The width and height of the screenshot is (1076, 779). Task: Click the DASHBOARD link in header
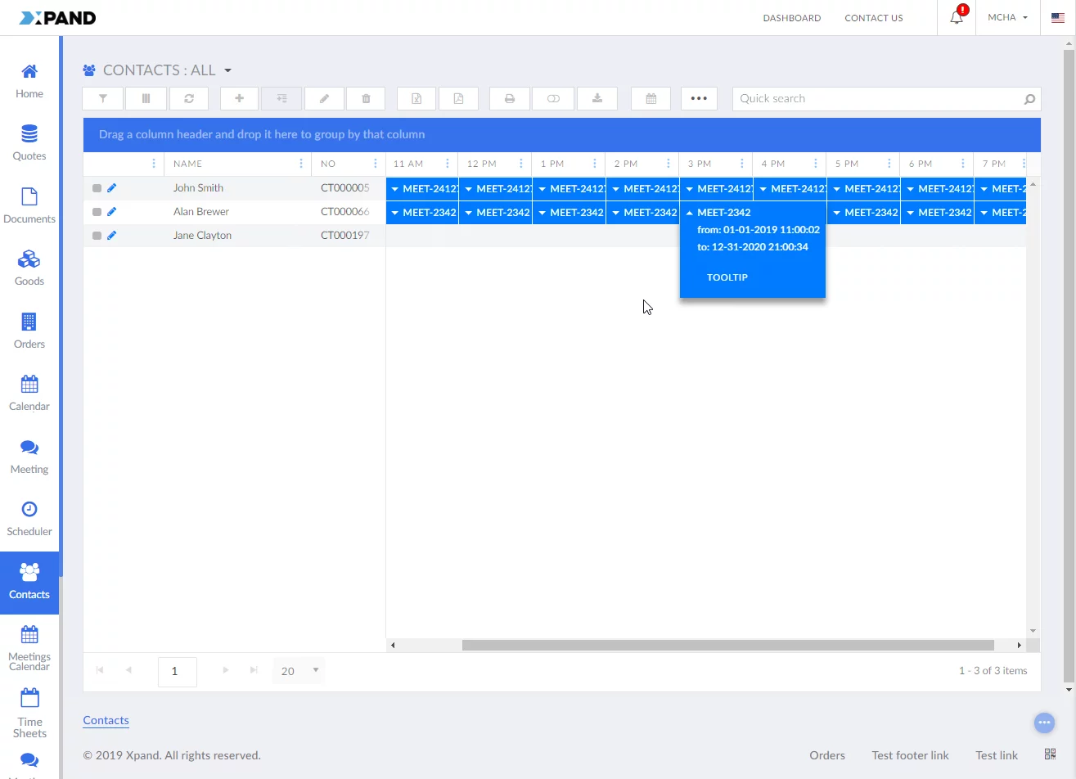point(791,18)
